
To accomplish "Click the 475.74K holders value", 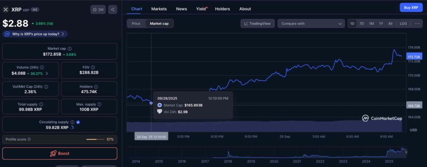I will (x=89, y=92).
